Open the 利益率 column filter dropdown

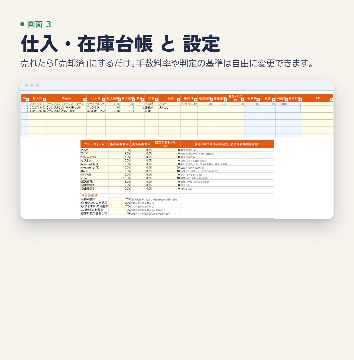pyautogui.click(x=286, y=100)
